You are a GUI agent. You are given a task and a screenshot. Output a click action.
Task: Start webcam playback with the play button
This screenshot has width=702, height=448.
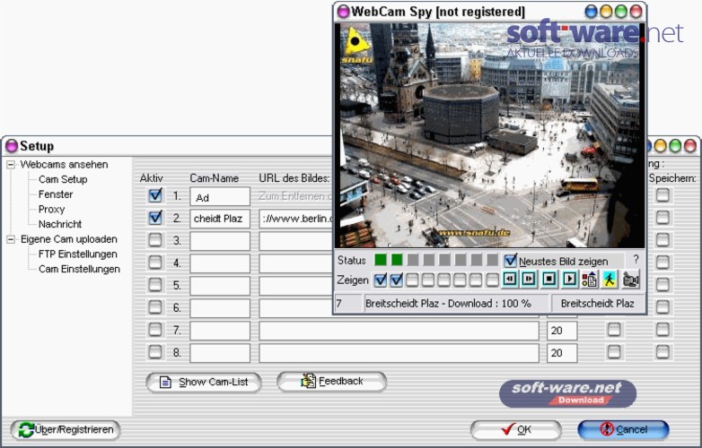pyautogui.click(x=569, y=280)
